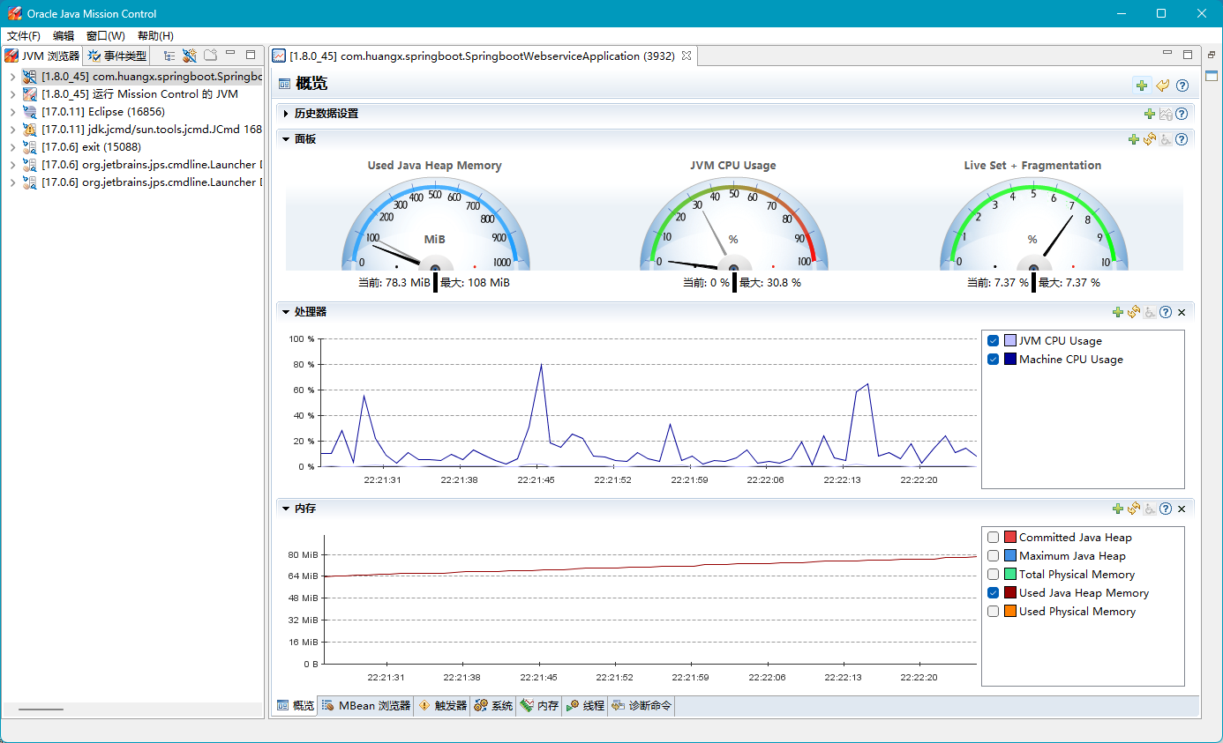Switch to the MBean 浏览器 tab
The height and width of the screenshot is (743, 1223).
(x=366, y=706)
